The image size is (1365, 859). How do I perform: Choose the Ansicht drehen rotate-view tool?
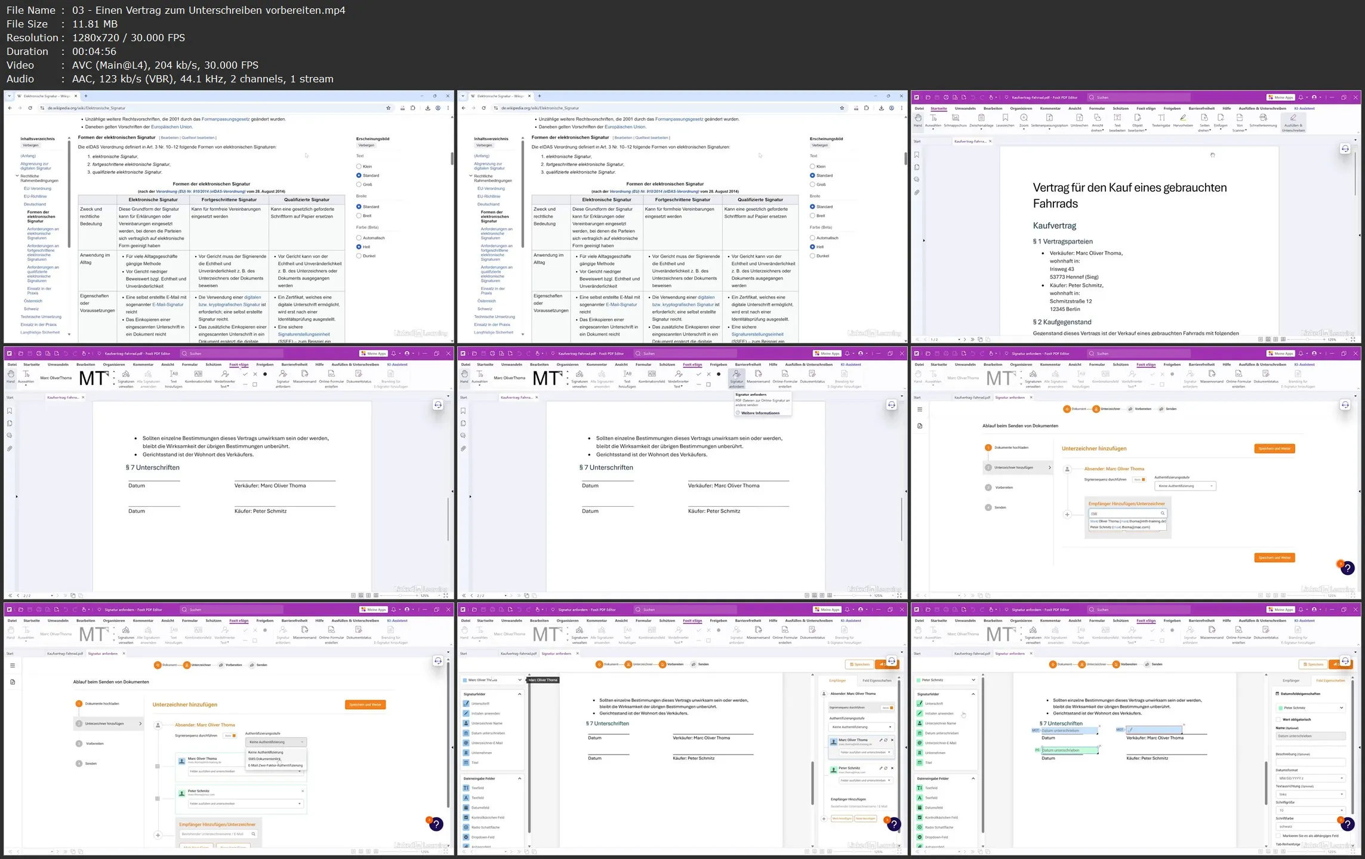[x=1098, y=122]
